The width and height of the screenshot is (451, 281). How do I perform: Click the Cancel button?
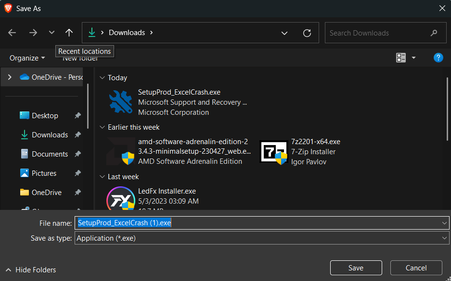click(x=416, y=268)
